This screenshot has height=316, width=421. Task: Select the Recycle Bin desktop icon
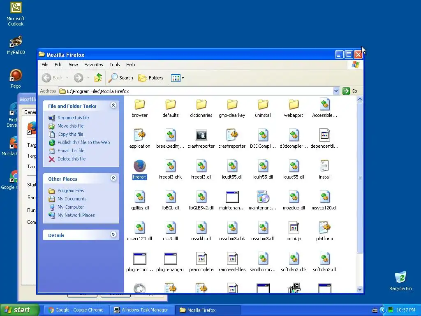coord(400,281)
